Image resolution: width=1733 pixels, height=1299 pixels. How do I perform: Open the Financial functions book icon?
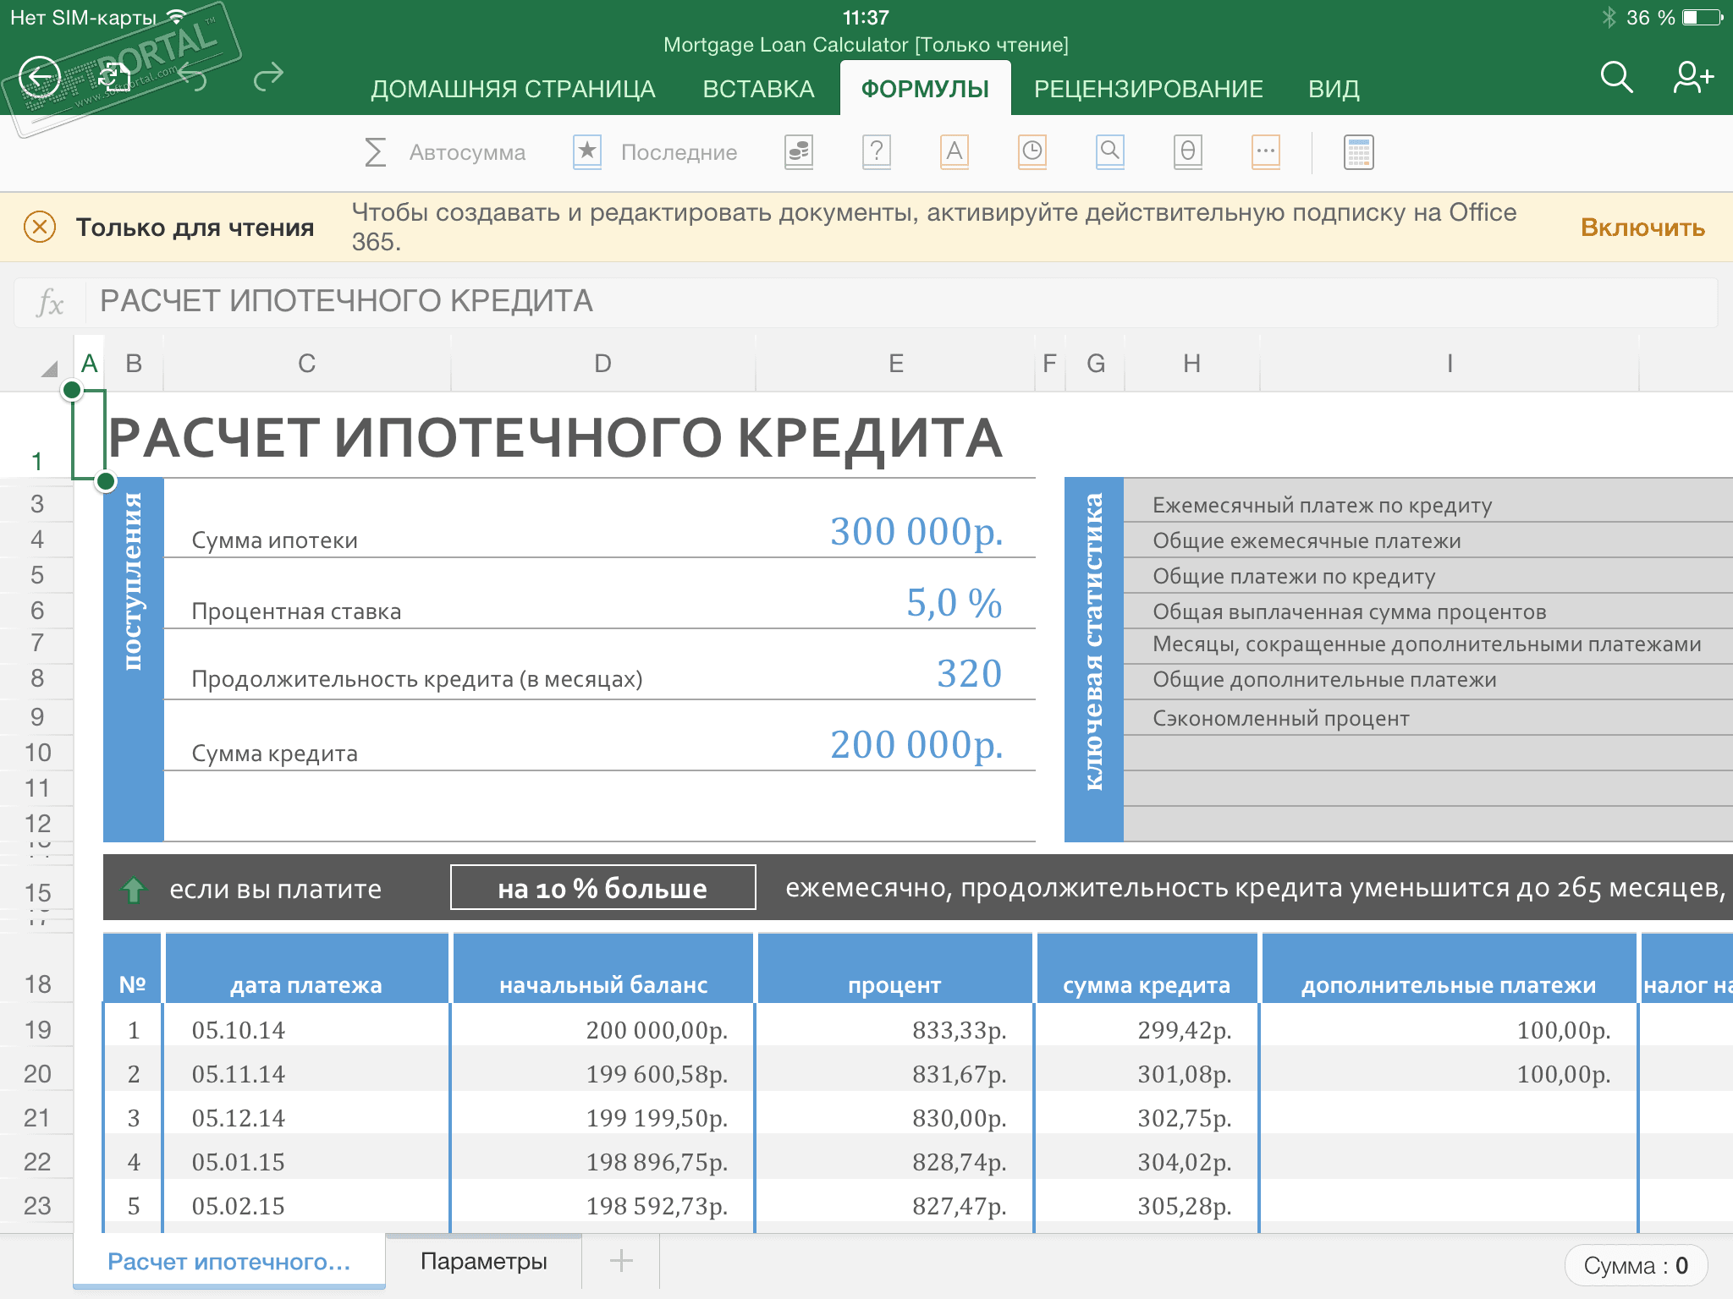coord(798,152)
